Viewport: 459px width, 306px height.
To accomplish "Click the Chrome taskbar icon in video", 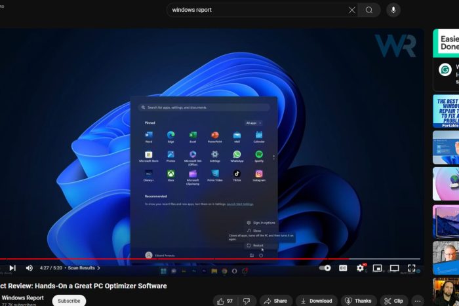I will [x=224, y=271].
